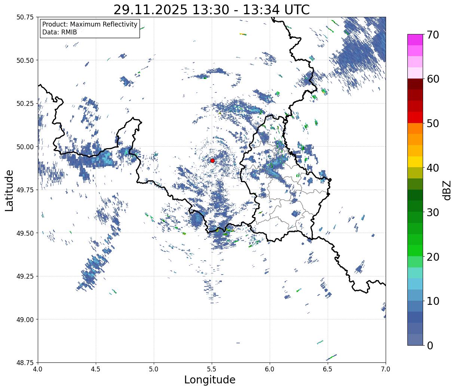Click the longitude tick label 7.0
The width and height of the screenshot is (456, 389).
pos(386,369)
